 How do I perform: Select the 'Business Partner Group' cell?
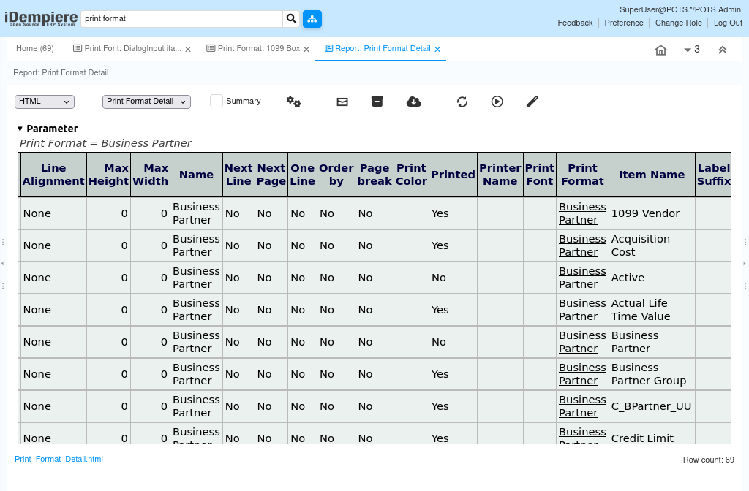[652, 374]
